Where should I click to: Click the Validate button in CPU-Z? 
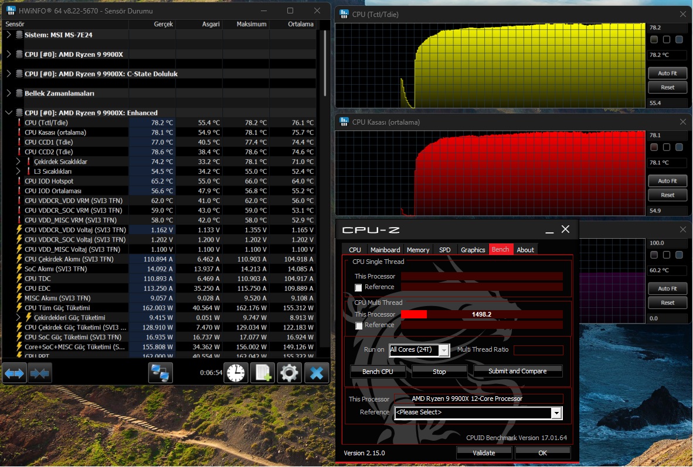(484, 453)
